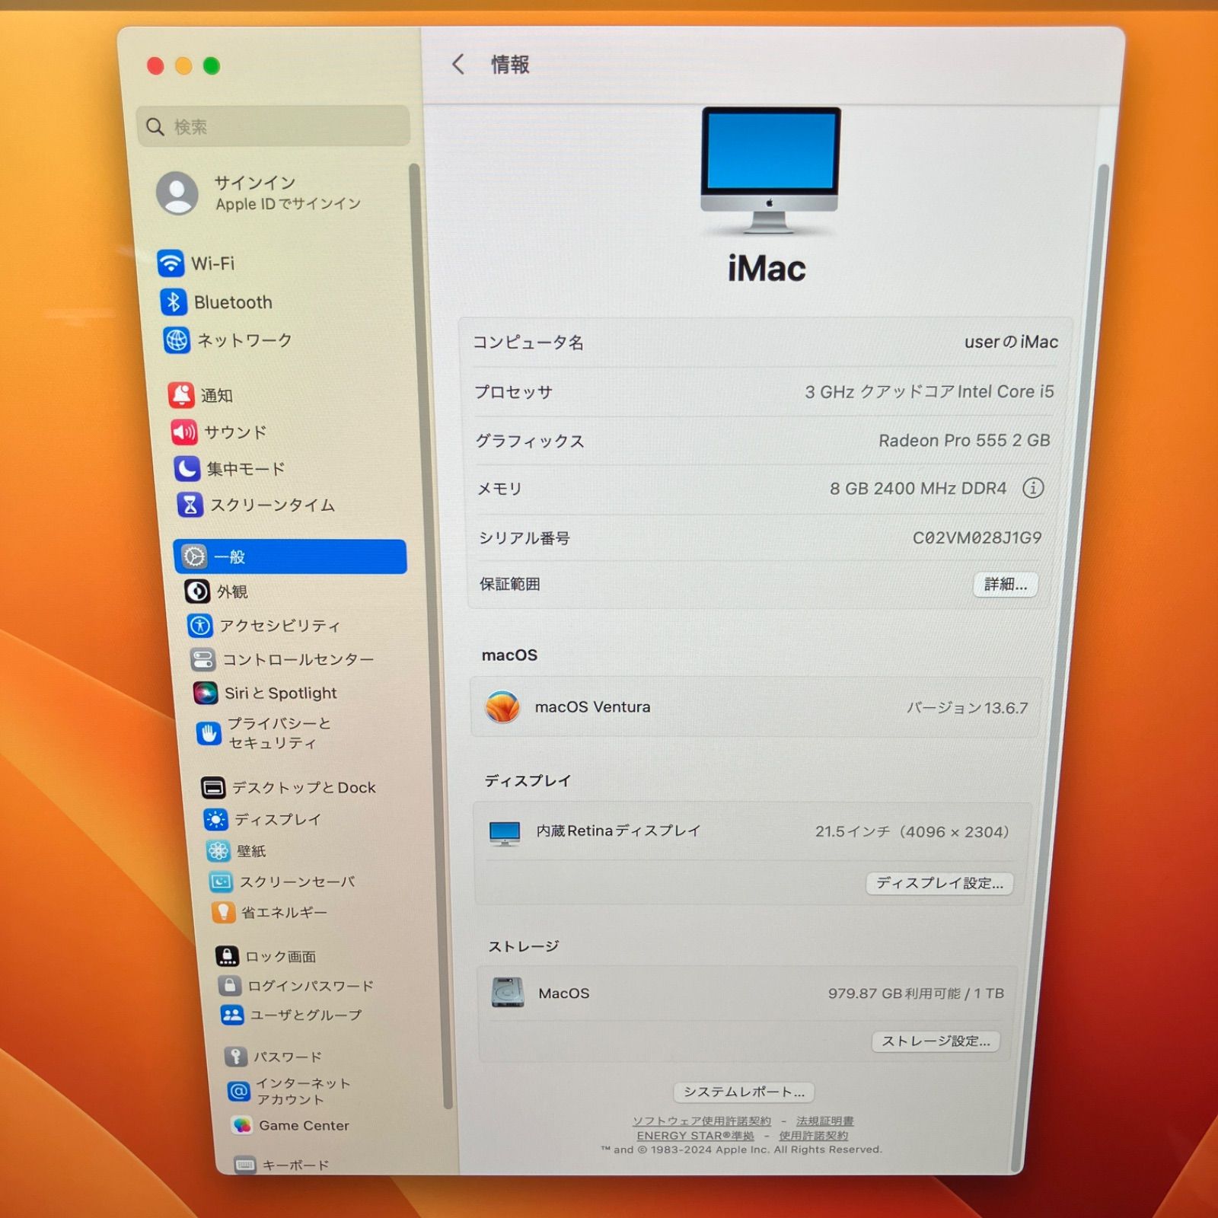Open システムレポート... button
1218x1218 pixels.
click(x=744, y=1092)
